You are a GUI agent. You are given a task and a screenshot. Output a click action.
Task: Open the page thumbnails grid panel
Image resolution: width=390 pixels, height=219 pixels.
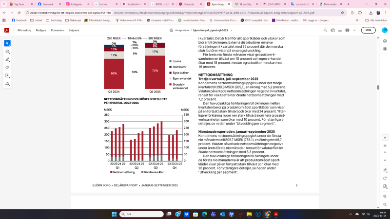click(x=385, y=49)
